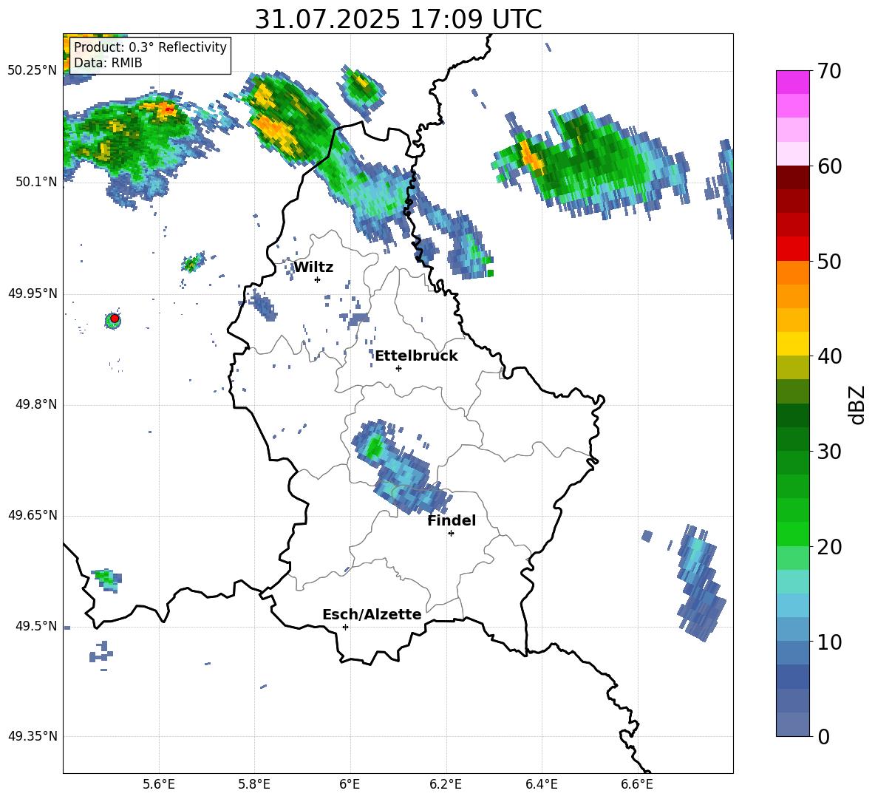
Task: Click the 50.1°N latitude label
Action: click(x=36, y=182)
